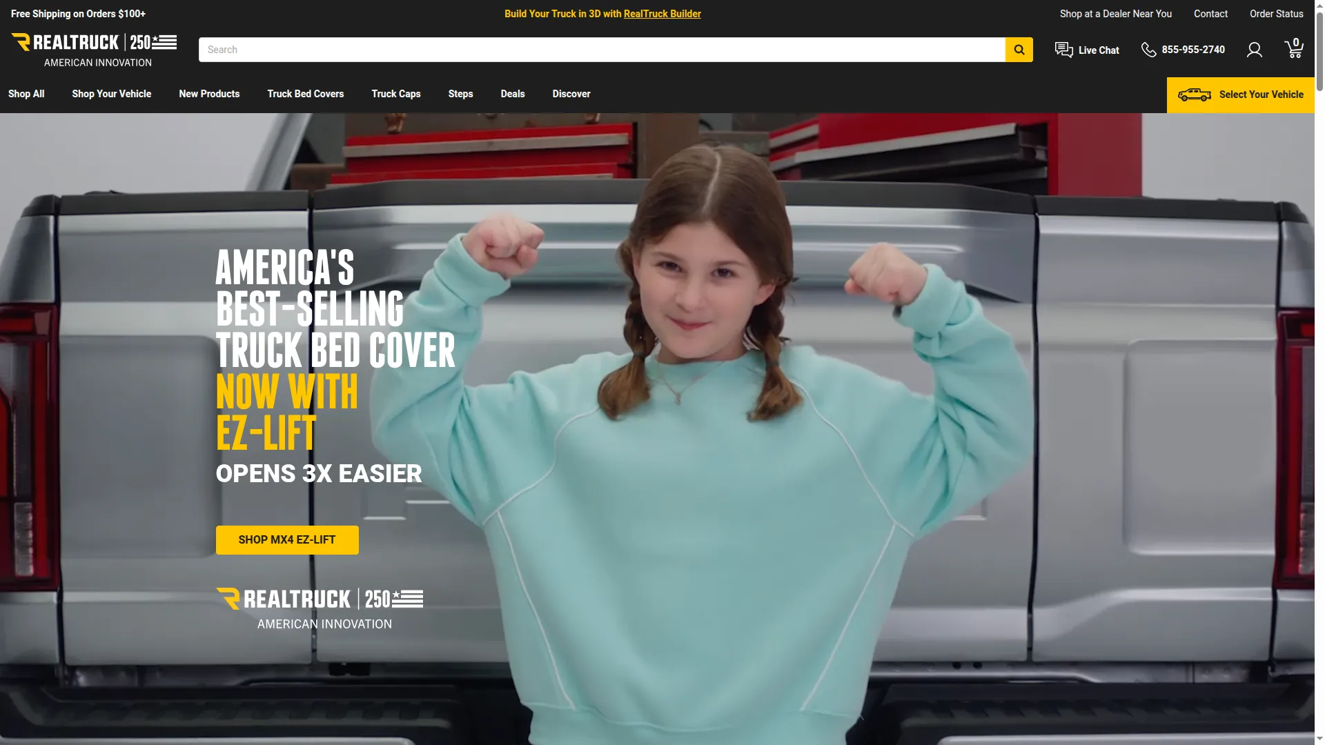Click the Live Chat text link
This screenshot has width=1325, height=745.
(1099, 50)
